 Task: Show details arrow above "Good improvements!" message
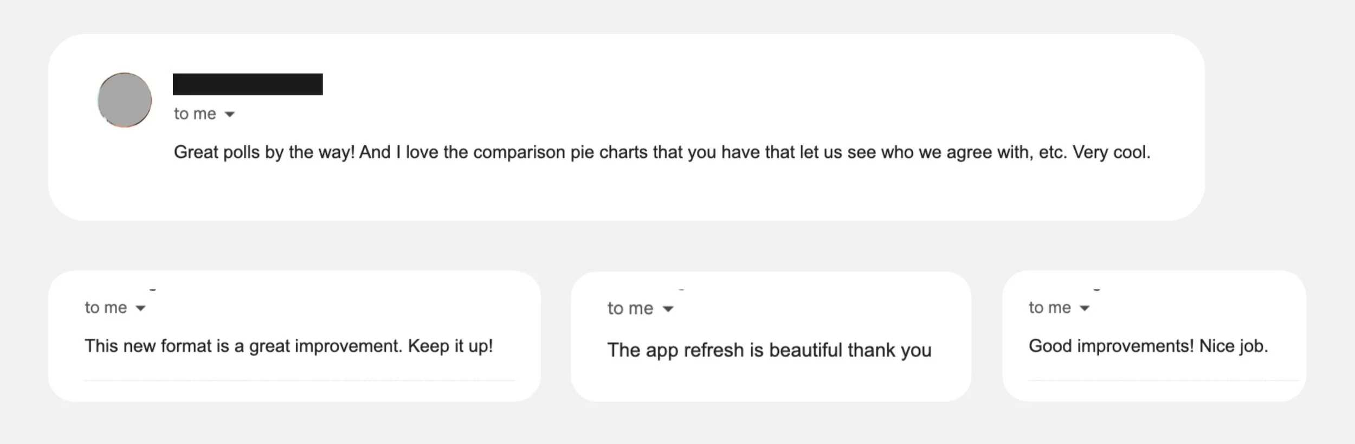click(1085, 308)
